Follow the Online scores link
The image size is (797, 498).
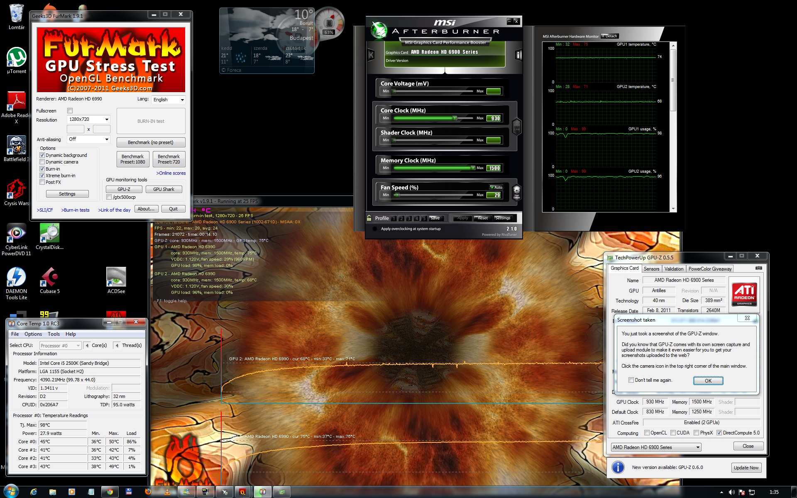tap(171, 173)
